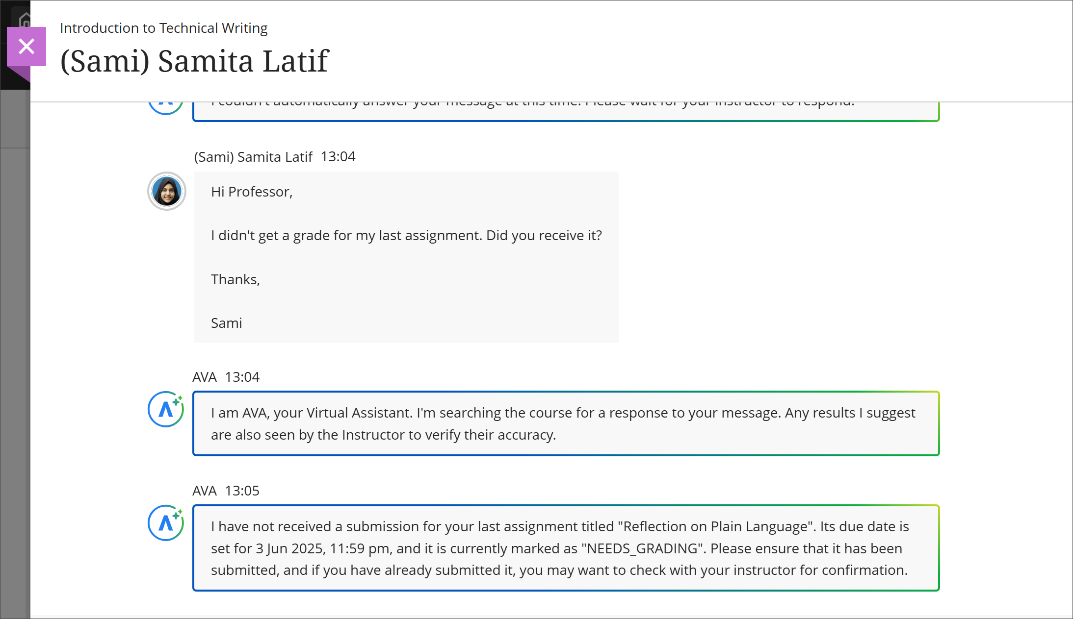This screenshot has width=1073, height=619.
Task: Click the purple X flag icon to dismiss the panel
Action: [x=26, y=46]
